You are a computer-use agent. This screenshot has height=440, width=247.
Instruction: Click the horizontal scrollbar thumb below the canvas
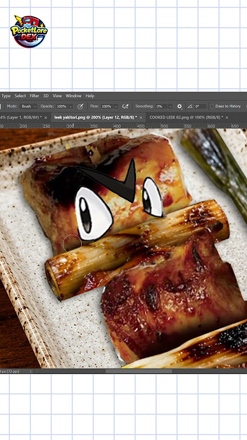point(138,372)
